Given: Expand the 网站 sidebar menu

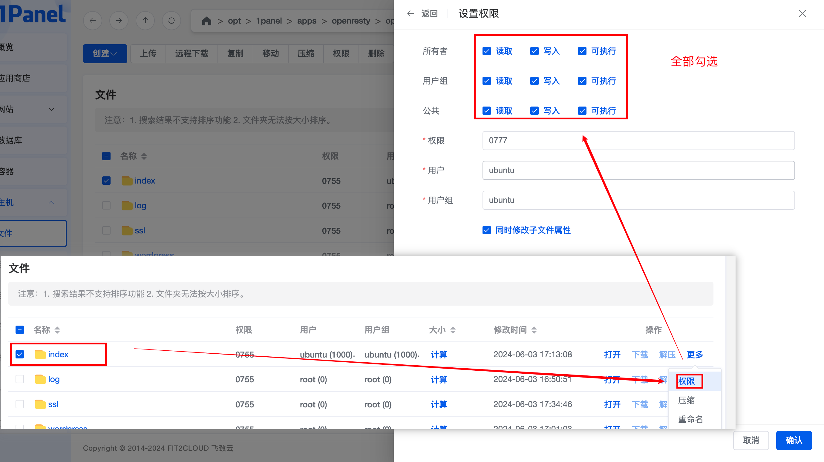Looking at the screenshot, I should pos(51,109).
